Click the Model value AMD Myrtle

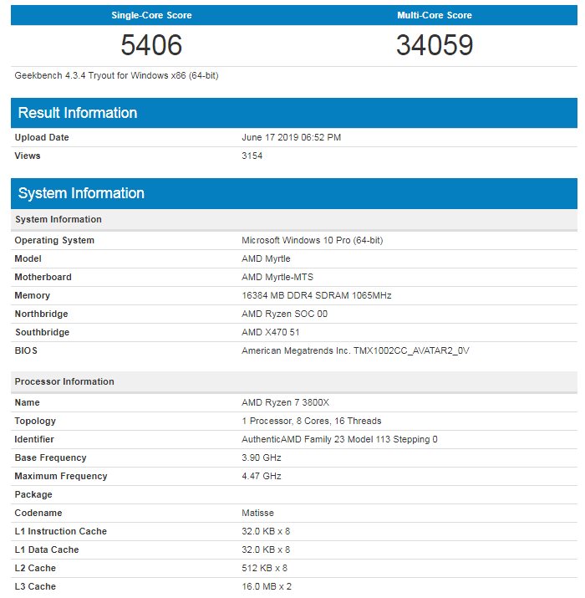(266, 258)
